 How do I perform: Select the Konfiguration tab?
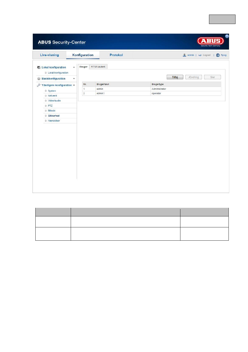pos(83,55)
